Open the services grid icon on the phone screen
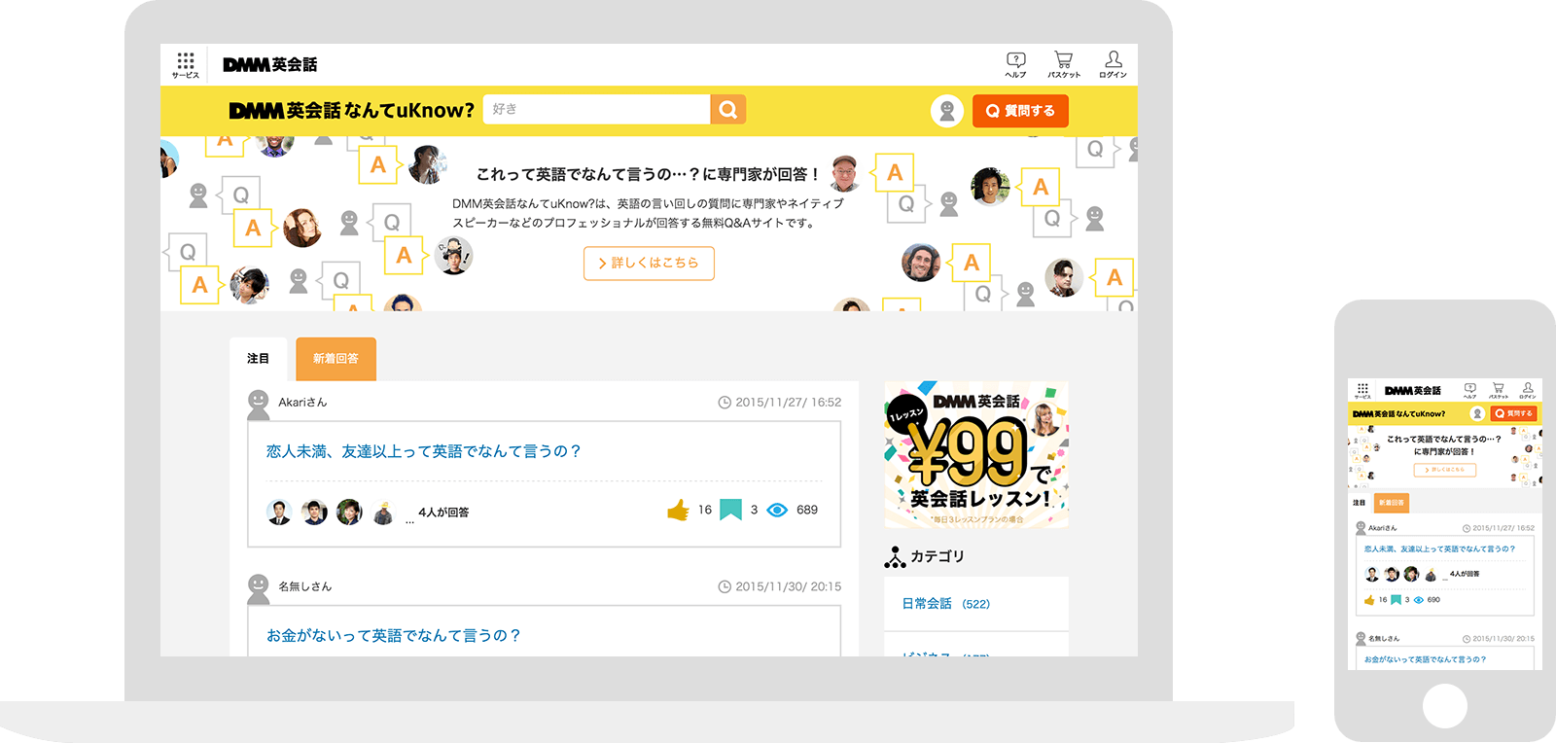Screen dimensions: 1556x743 (1362, 390)
